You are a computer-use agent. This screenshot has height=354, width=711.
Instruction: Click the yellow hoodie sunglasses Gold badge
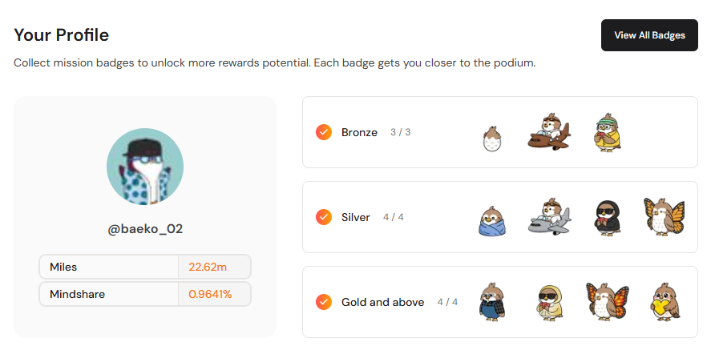click(x=550, y=303)
